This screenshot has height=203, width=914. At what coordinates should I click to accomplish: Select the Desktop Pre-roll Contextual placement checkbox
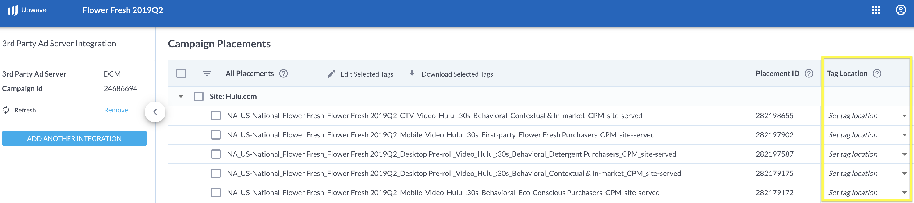coord(216,173)
